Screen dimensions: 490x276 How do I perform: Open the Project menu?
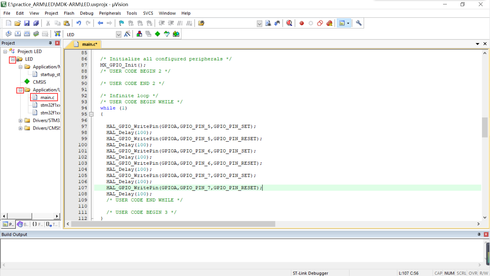pyautogui.click(x=51, y=13)
